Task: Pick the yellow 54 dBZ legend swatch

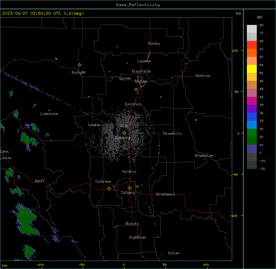Action: [x=252, y=69]
